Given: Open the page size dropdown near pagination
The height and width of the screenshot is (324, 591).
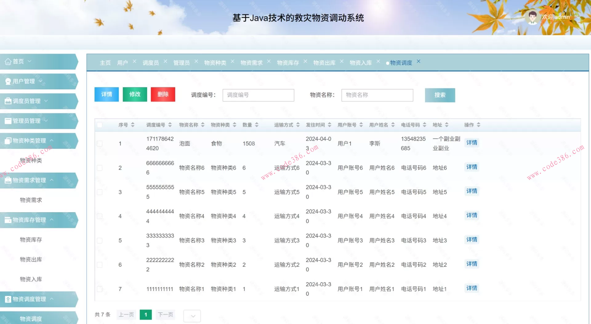Looking at the screenshot, I should [192, 316].
